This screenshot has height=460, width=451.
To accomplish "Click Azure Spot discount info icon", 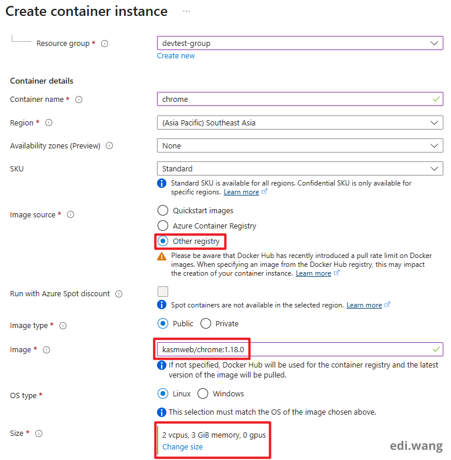I will point(119,294).
